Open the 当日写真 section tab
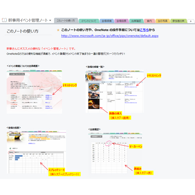Image resolution: width=195 pixels, height=195 pixels. tap(163, 21)
